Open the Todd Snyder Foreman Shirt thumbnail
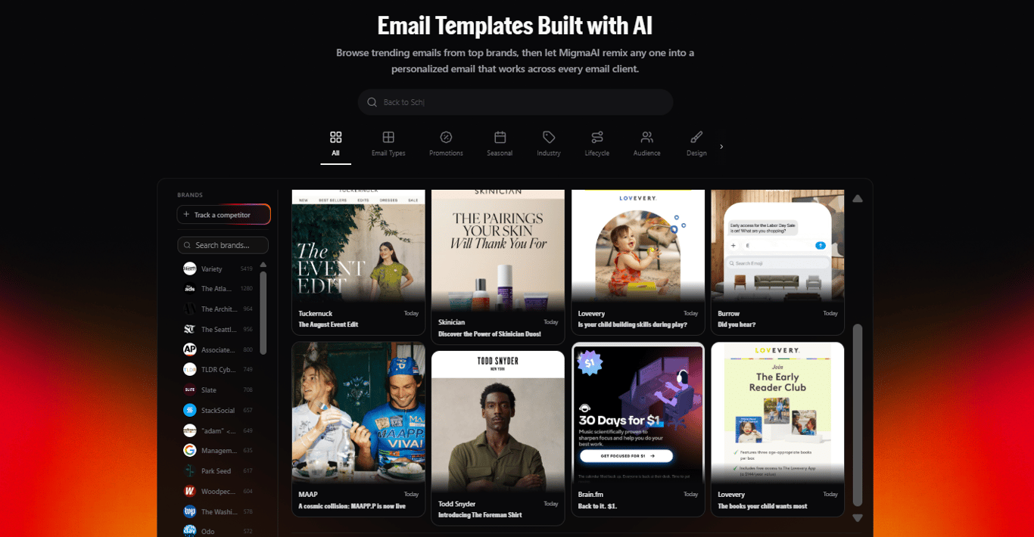This screenshot has height=537, width=1034. point(498,421)
